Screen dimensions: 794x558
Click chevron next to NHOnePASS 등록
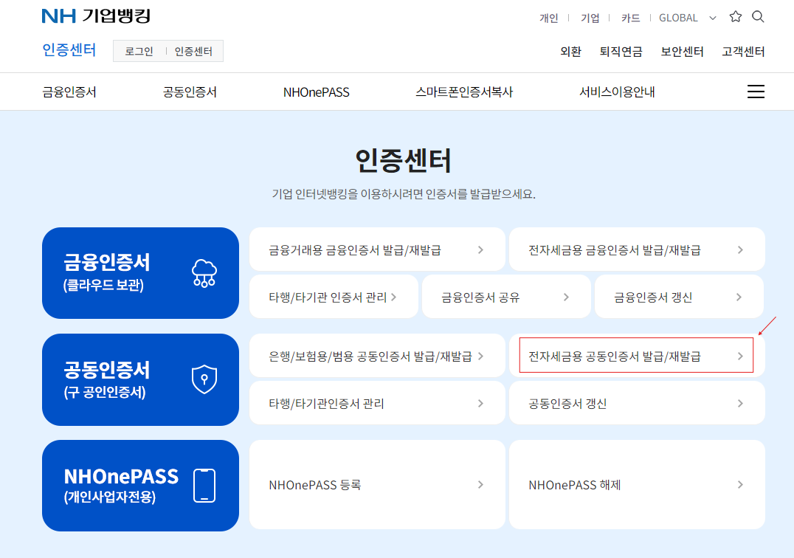pyautogui.click(x=480, y=485)
